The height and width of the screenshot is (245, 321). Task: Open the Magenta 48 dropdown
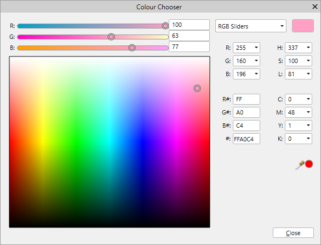tap(308, 112)
